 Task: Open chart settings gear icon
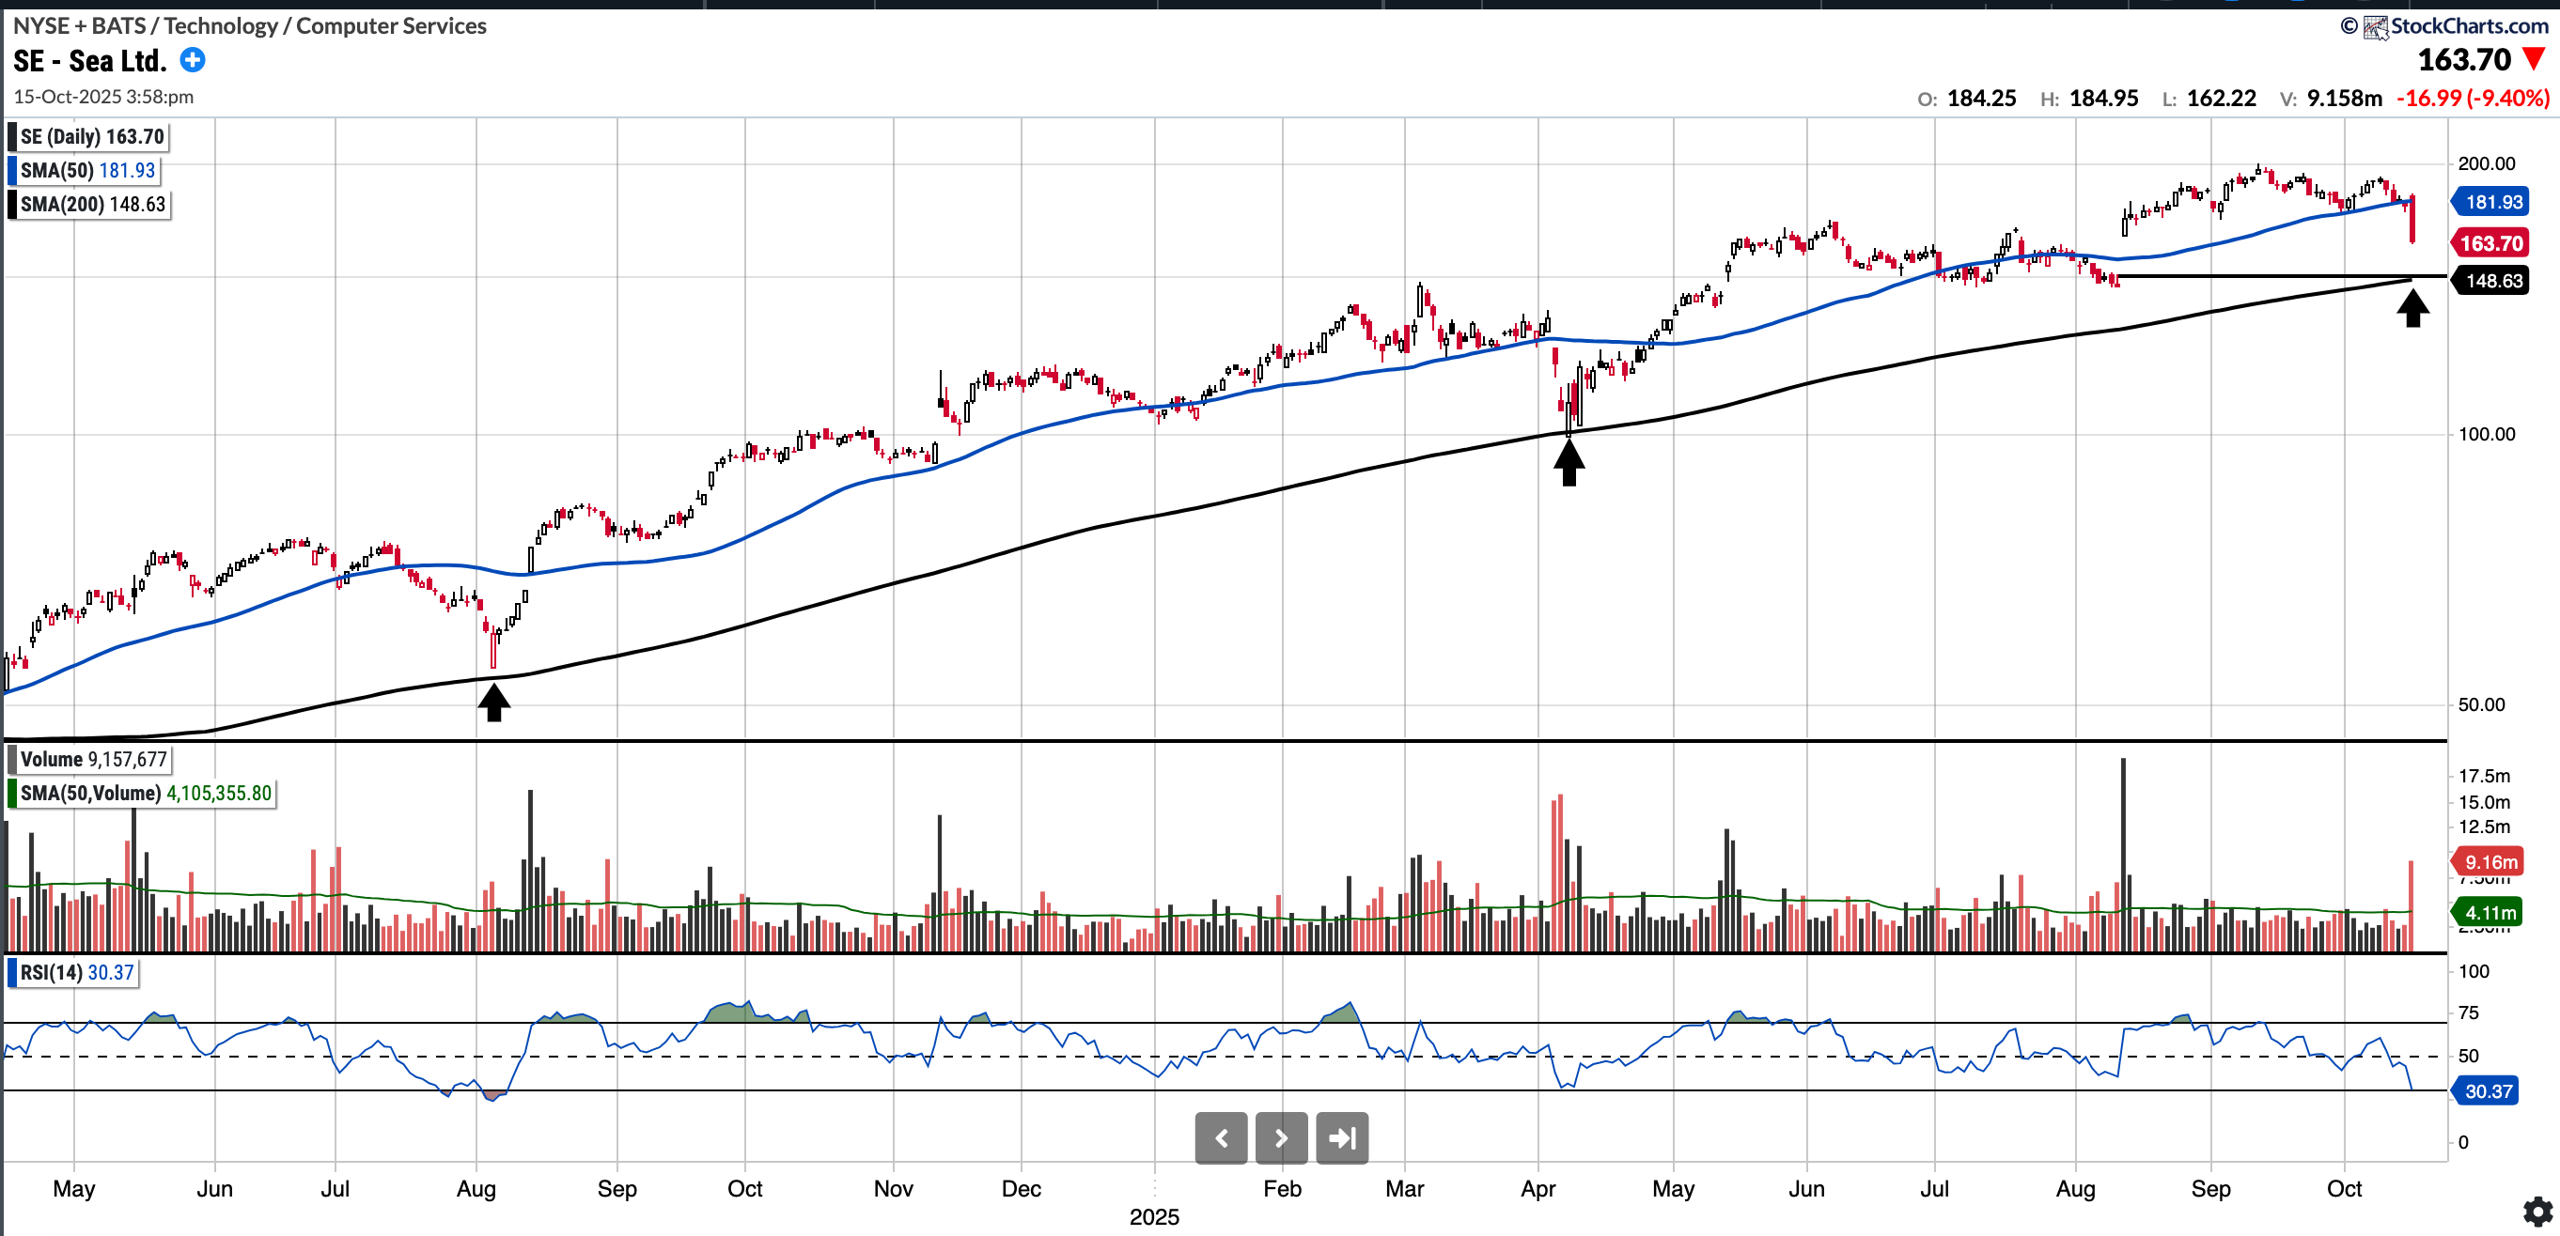click(2537, 1212)
